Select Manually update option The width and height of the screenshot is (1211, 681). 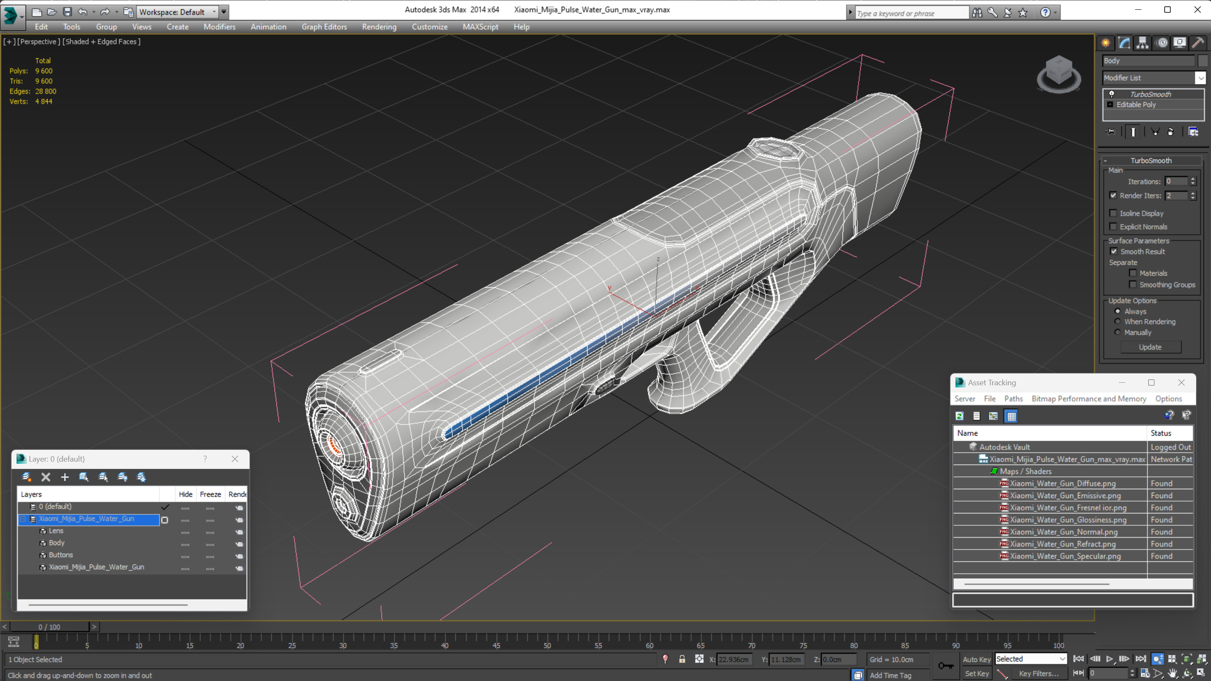[x=1118, y=332]
